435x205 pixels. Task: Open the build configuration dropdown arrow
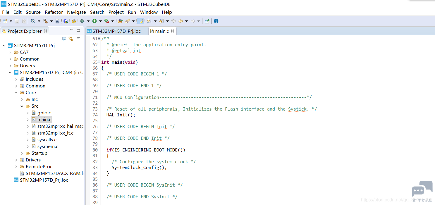pyautogui.click(x=39, y=21)
